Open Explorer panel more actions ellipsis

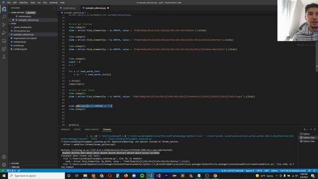(54, 8)
